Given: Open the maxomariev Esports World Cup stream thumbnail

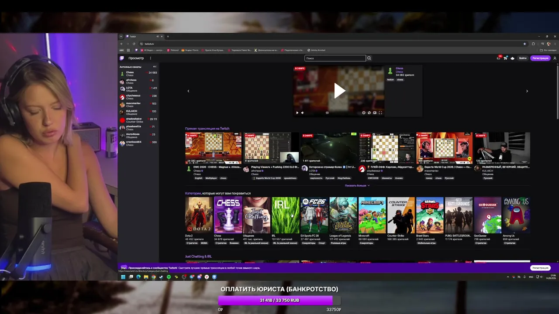Looking at the screenshot, I should pyautogui.click(x=444, y=148).
